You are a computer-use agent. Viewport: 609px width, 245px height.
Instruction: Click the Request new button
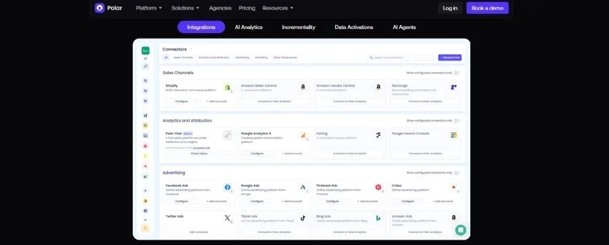tap(450, 57)
